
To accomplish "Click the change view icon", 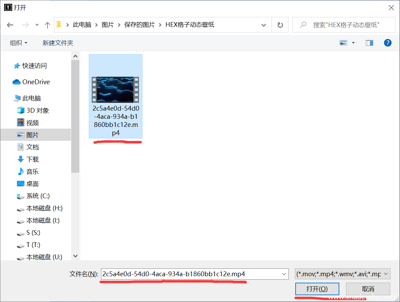I will (344, 43).
